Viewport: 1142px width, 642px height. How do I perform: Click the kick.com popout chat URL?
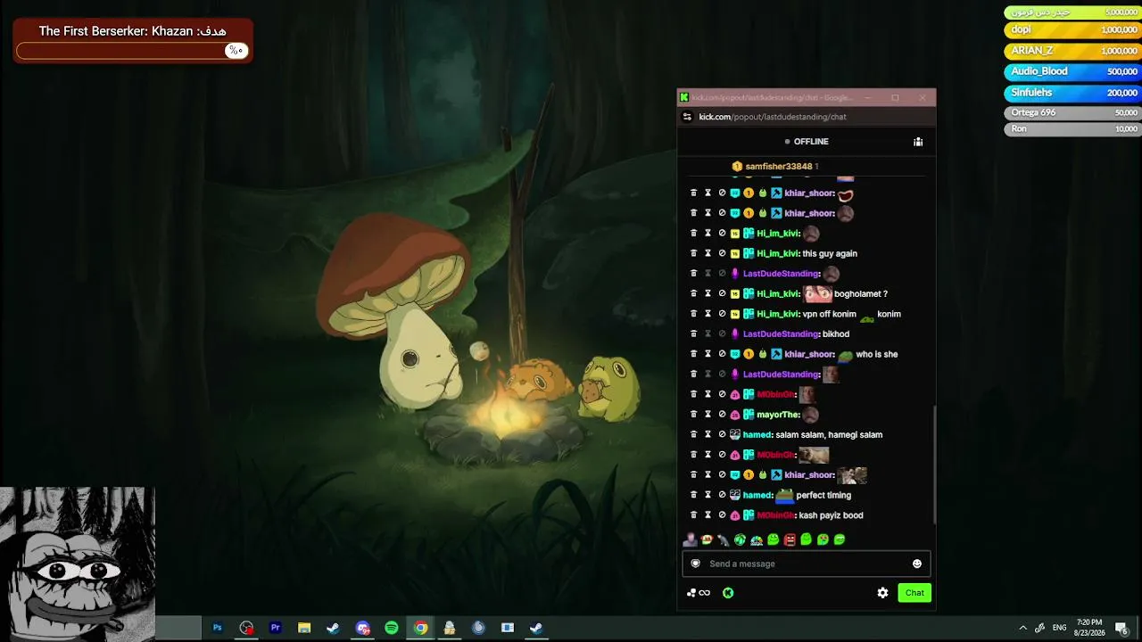773,117
